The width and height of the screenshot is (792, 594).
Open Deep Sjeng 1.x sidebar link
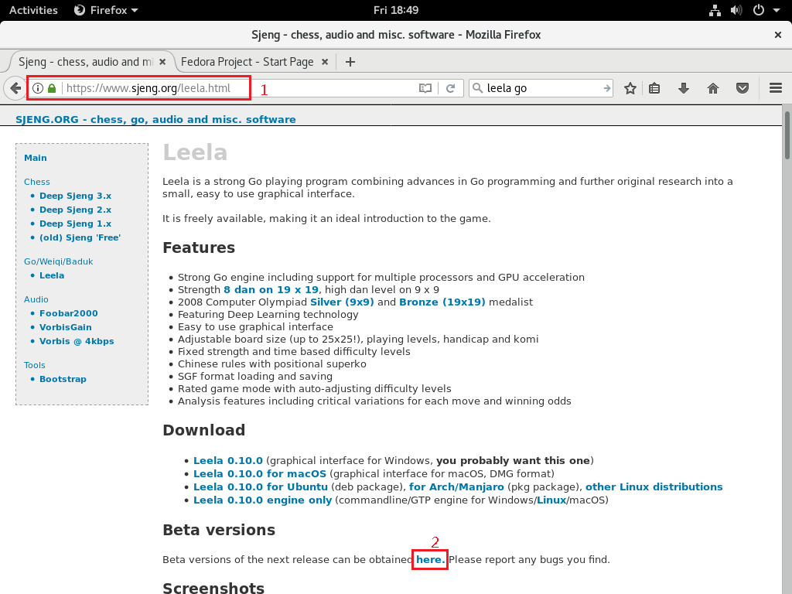[x=75, y=224]
